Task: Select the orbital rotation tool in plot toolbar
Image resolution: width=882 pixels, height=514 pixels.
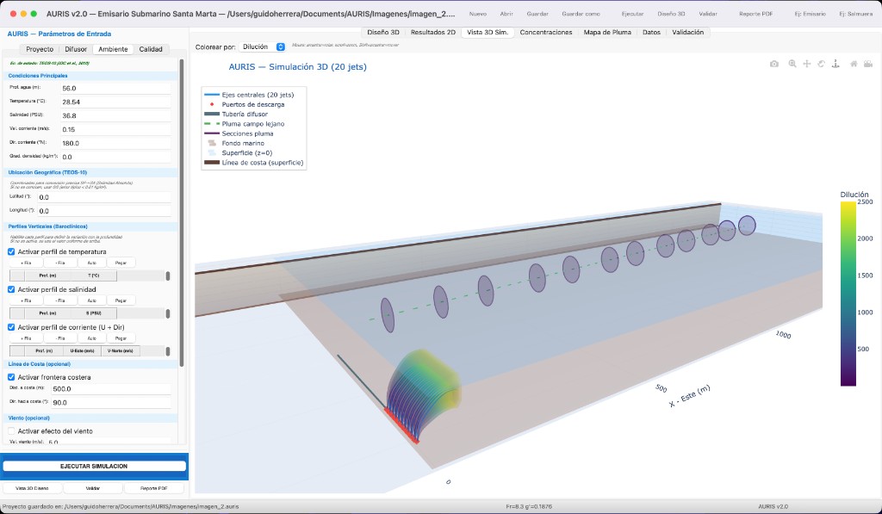Action: tap(821, 64)
